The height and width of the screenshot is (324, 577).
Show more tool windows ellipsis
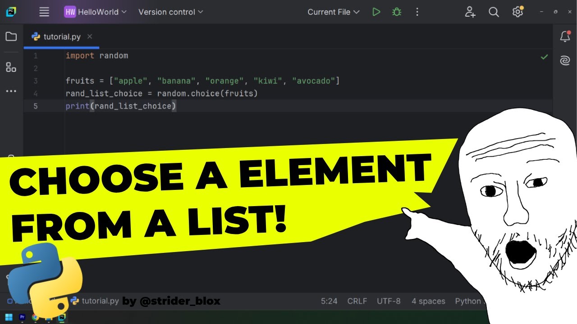pyautogui.click(x=11, y=91)
